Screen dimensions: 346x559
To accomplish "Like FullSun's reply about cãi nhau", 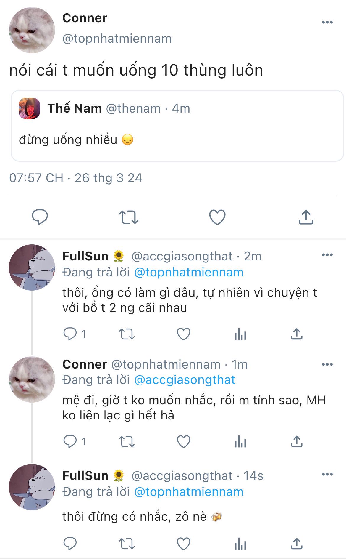I will click(x=183, y=334).
